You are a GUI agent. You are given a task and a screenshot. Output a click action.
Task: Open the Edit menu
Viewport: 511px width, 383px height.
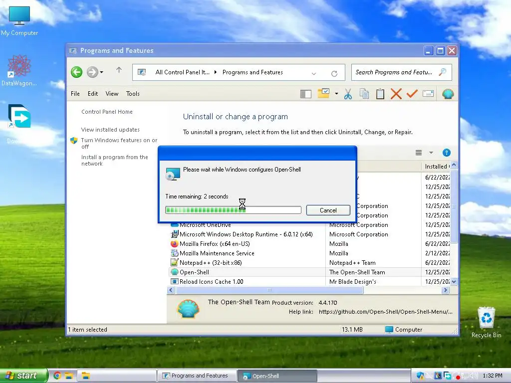[x=93, y=93]
